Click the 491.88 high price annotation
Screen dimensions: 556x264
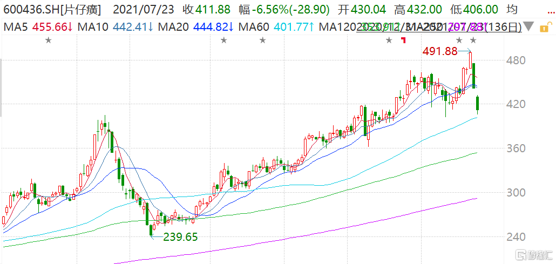440,51
